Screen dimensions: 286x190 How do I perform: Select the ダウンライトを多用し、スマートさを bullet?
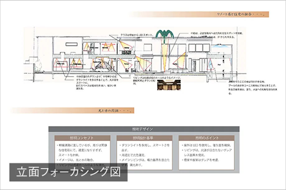pyautogui.click(x=146, y=145)
